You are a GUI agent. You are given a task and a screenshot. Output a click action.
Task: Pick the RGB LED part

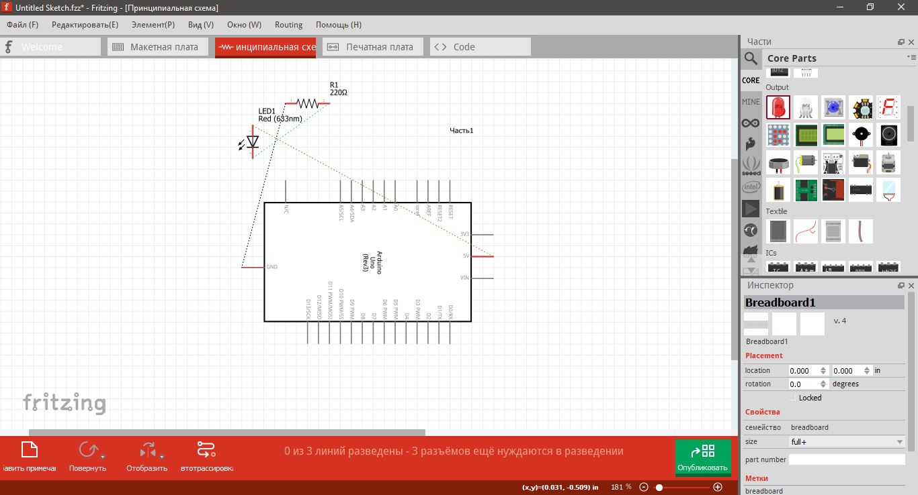(806, 107)
